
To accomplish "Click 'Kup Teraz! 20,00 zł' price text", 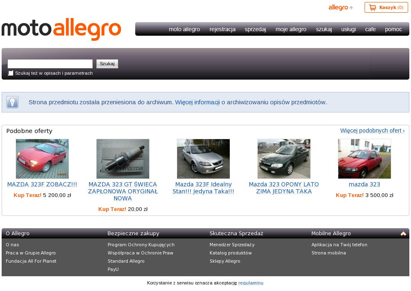I will tap(122, 209).
